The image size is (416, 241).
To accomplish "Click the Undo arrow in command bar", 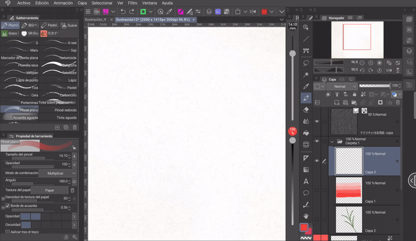I will pos(123,11).
